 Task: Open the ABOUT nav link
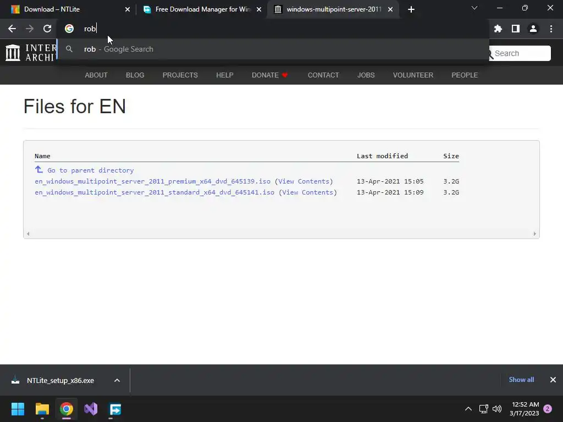pos(96,75)
